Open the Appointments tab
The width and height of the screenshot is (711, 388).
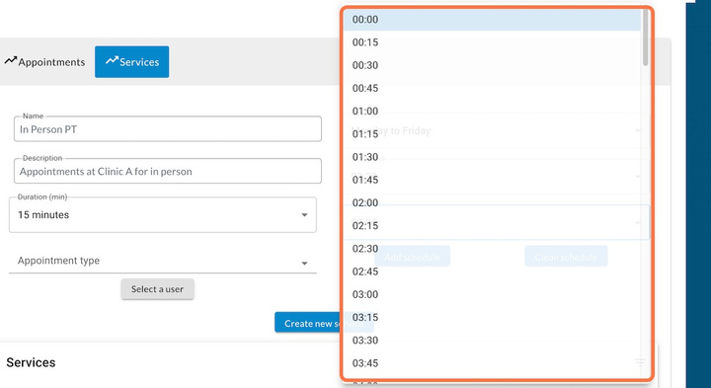click(x=44, y=61)
